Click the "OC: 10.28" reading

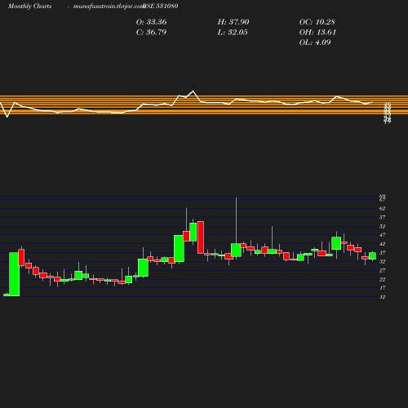click(x=317, y=22)
